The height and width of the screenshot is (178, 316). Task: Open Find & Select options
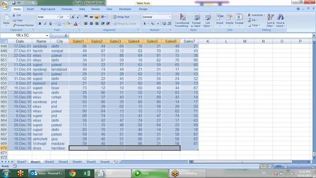tap(280, 20)
